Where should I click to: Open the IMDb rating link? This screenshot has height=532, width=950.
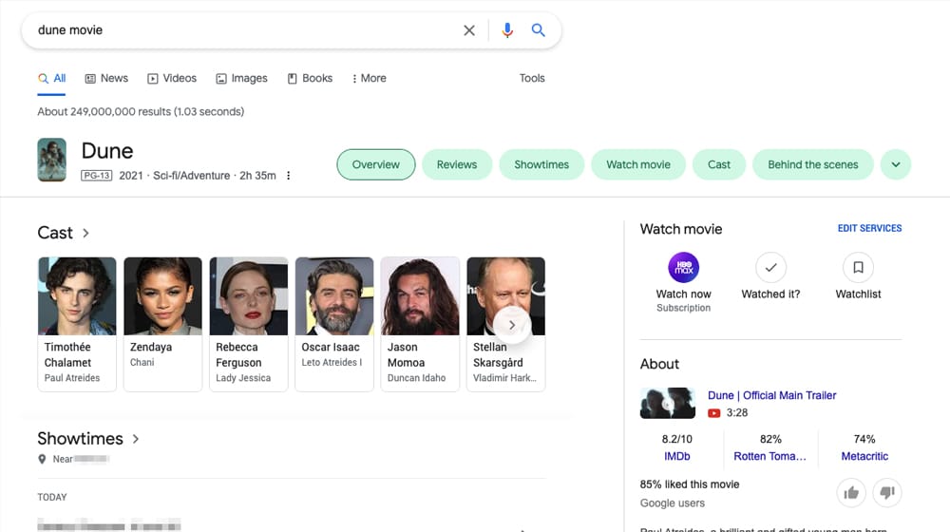[676, 456]
